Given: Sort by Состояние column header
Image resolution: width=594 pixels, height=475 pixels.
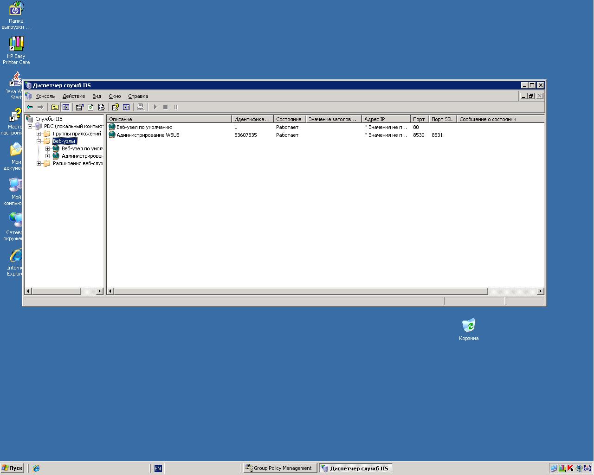Looking at the screenshot, I should pos(290,119).
